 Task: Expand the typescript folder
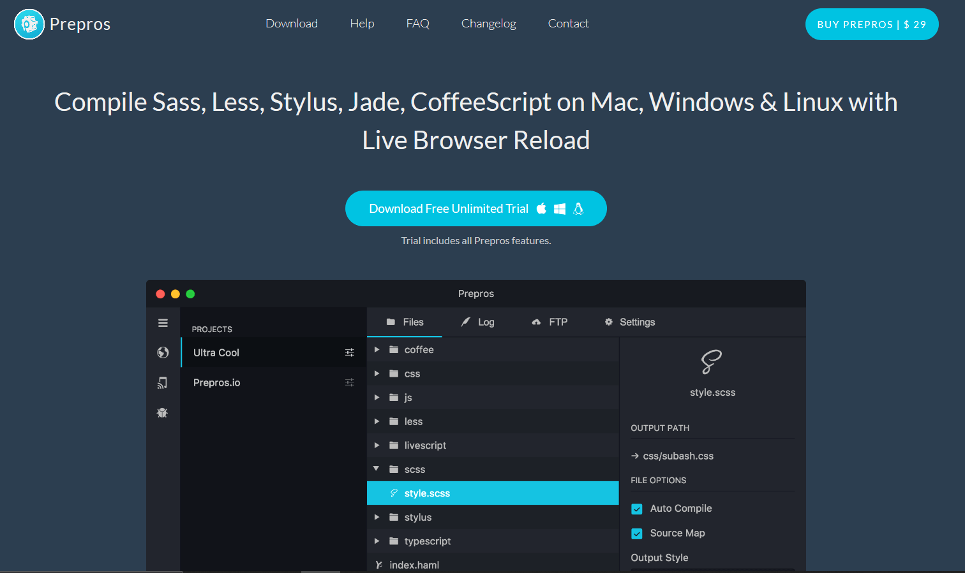tap(377, 541)
